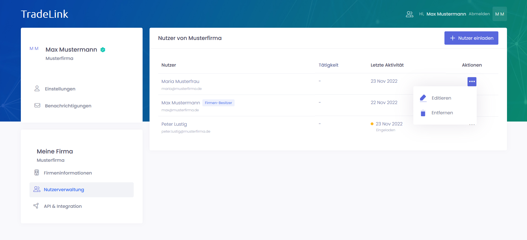Click the TradeLink logo
The width and height of the screenshot is (527, 240).
[x=44, y=14]
